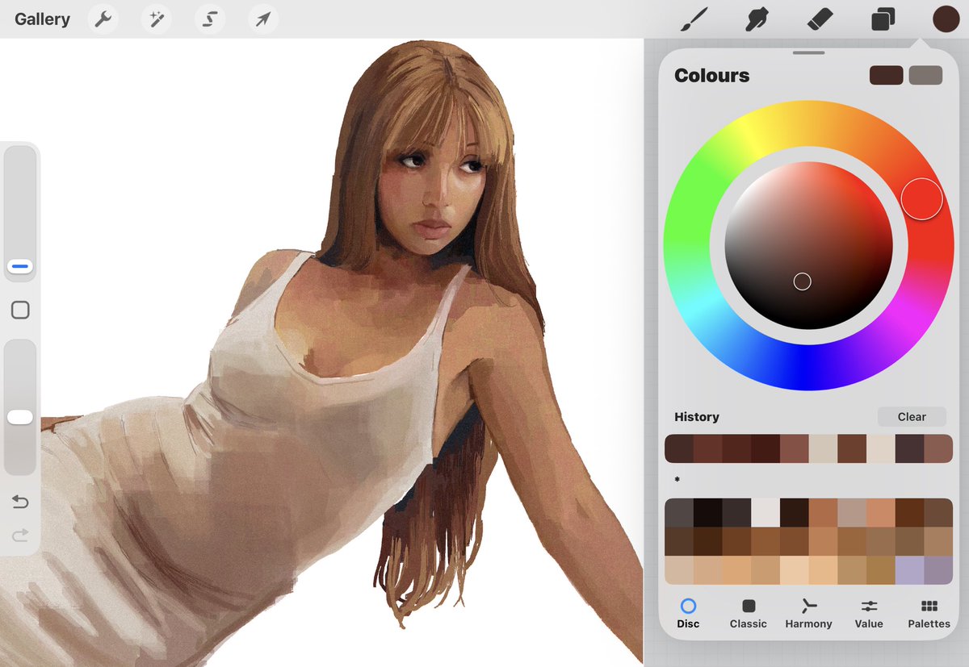Tap the redo arrow in sidebar
This screenshot has width=969, height=667.
[x=20, y=534]
